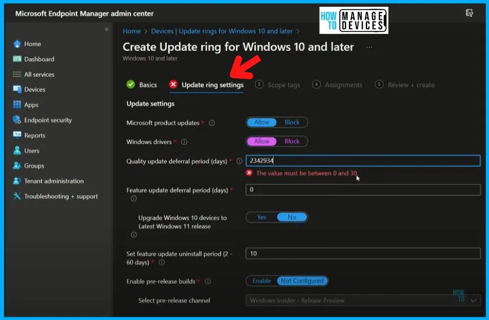The width and height of the screenshot is (489, 320).
Task: Click the Microsoft Endpoint Manager admin center title
Action: pos(84,14)
